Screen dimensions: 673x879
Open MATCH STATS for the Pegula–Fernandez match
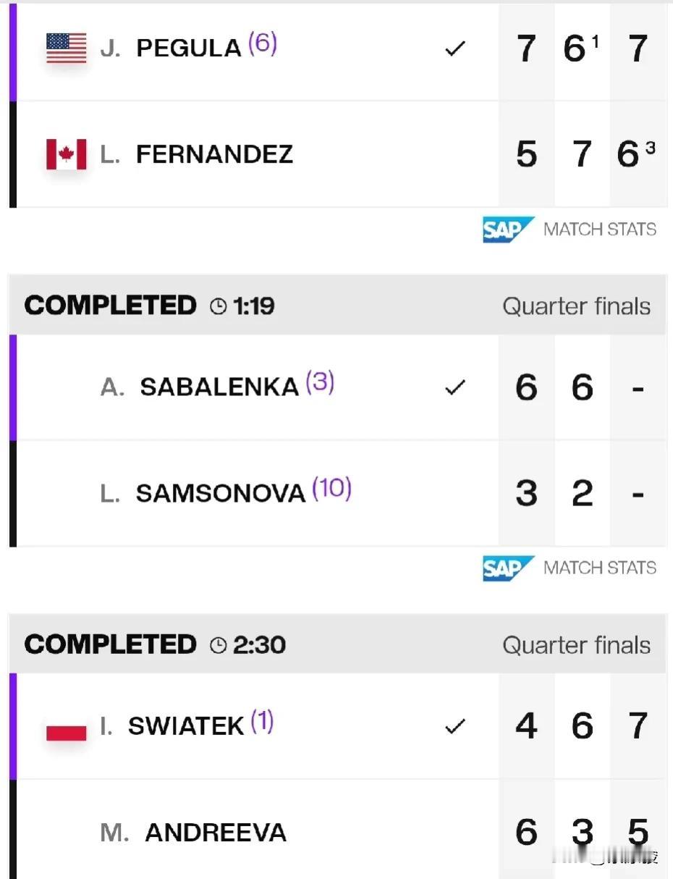(x=600, y=230)
